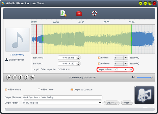
Task: Uncheck the Fade in checkbox
Action: point(99,58)
